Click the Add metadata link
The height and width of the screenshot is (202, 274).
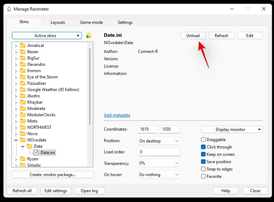point(117,115)
